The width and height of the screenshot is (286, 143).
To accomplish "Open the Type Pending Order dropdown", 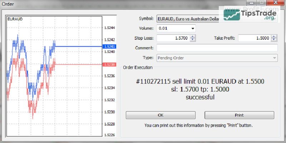I will (x=274, y=58).
